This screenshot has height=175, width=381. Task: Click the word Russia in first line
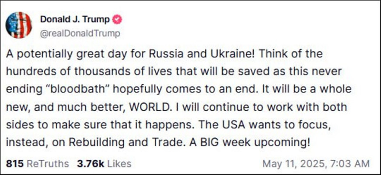point(166,54)
